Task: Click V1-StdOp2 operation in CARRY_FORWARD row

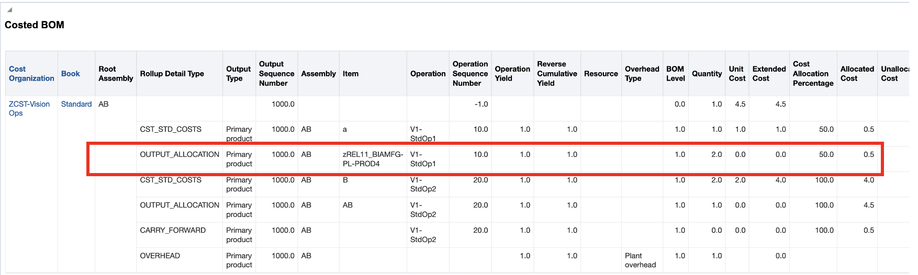Action: tap(423, 235)
